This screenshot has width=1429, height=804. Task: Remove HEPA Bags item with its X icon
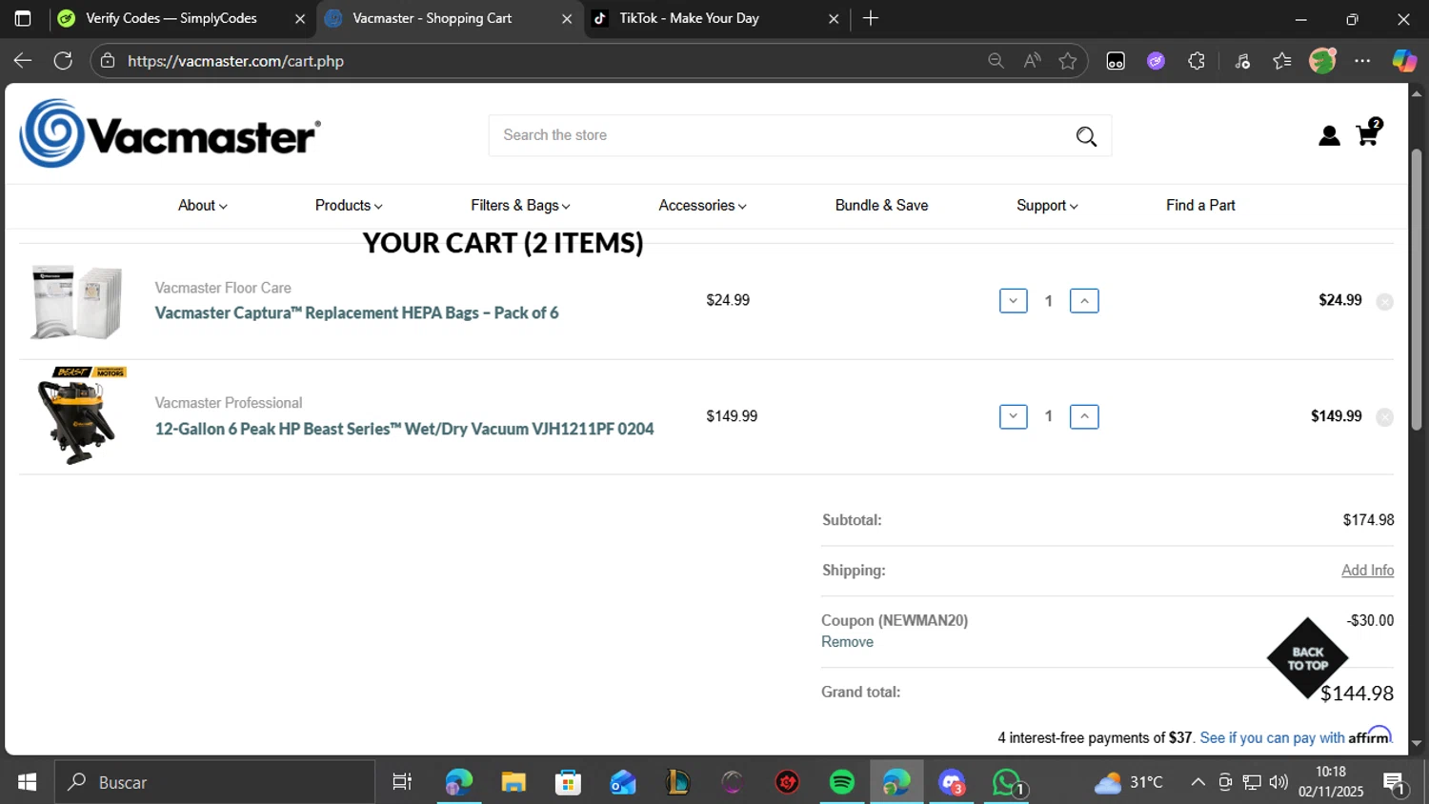[x=1385, y=302]
